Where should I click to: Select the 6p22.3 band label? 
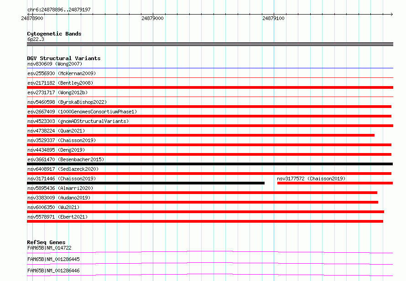[36, 39]
